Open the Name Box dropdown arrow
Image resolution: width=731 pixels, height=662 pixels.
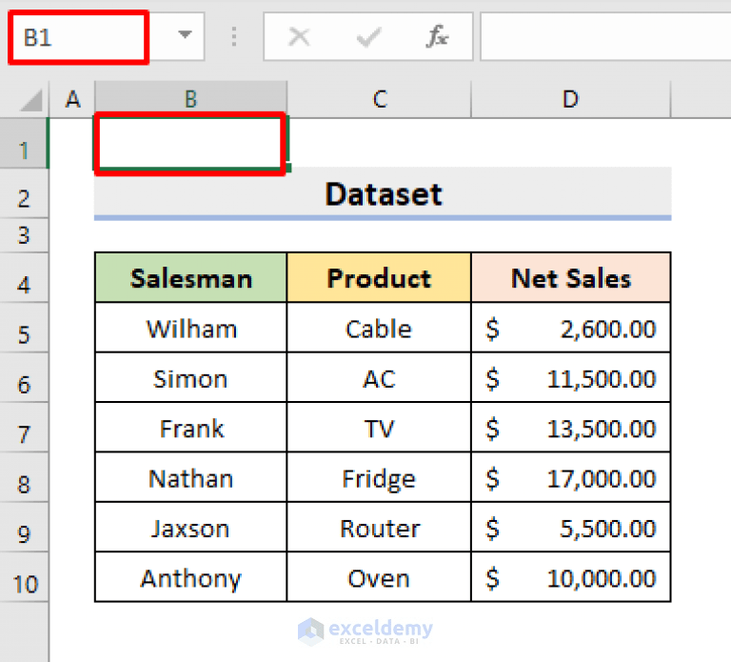coord(185,35)
